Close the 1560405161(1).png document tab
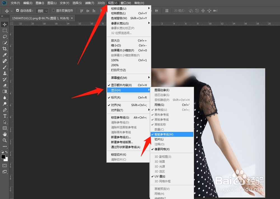The width and height of the screenshot is (280, 199). coord(72,18)
